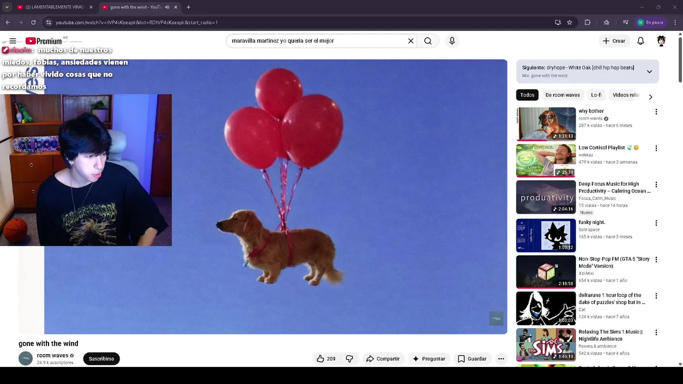Clear the search query with X

(x=411, y=41)
